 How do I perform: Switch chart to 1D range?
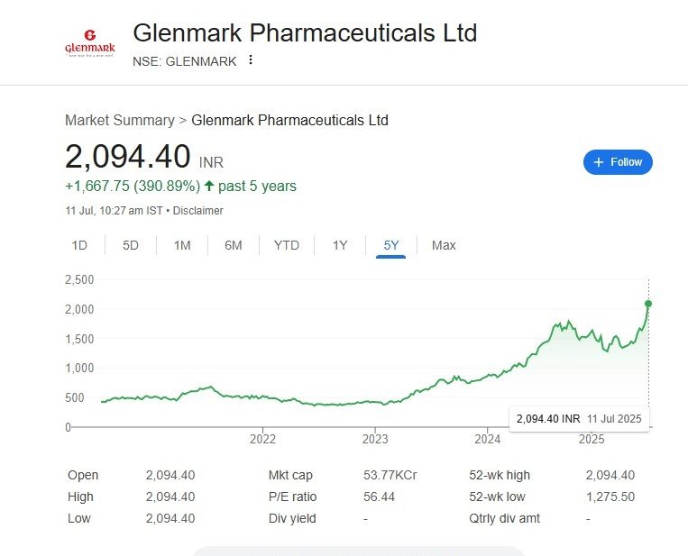tap(79, 245)
